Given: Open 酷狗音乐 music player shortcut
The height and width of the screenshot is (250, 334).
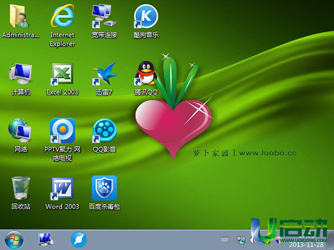Looking at the screenshot, I should 146,17.
